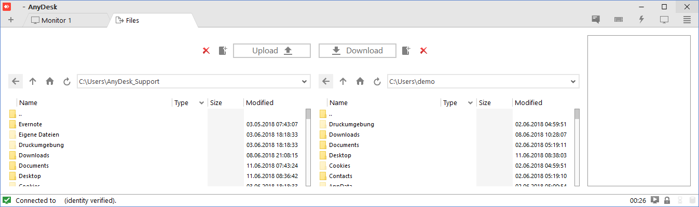Open the chat icon in top toolbar

[596, 20]
